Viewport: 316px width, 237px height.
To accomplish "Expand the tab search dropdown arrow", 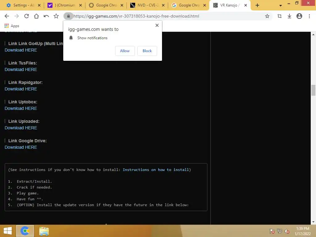I will tap(281, 6).
